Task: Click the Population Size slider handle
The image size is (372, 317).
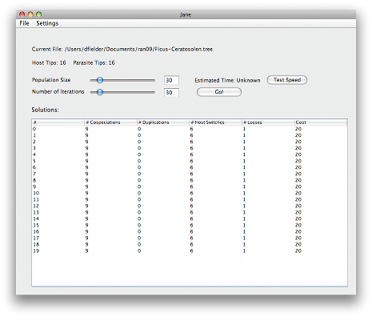Action: tap(100, 80)
